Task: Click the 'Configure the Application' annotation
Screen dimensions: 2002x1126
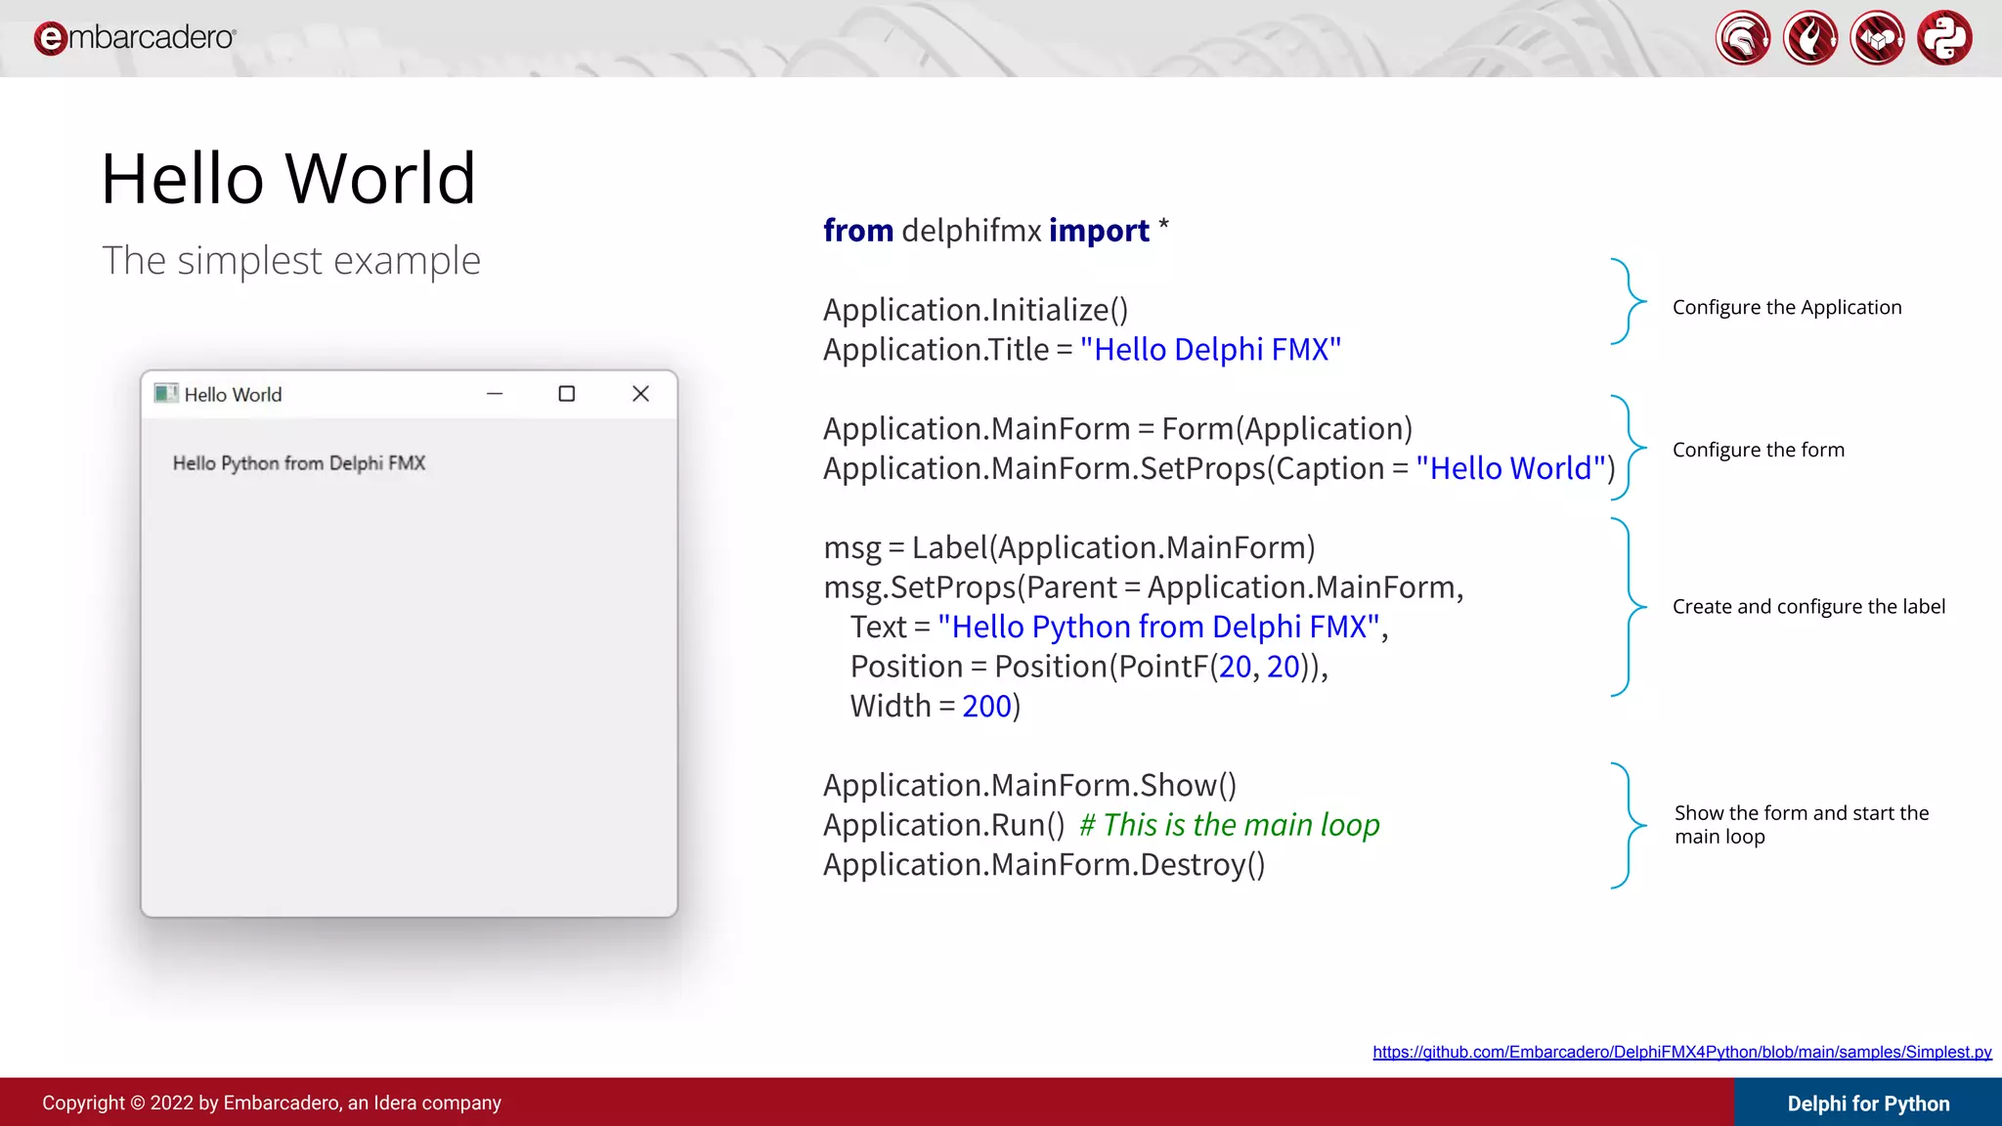Action: [1786, 307]
